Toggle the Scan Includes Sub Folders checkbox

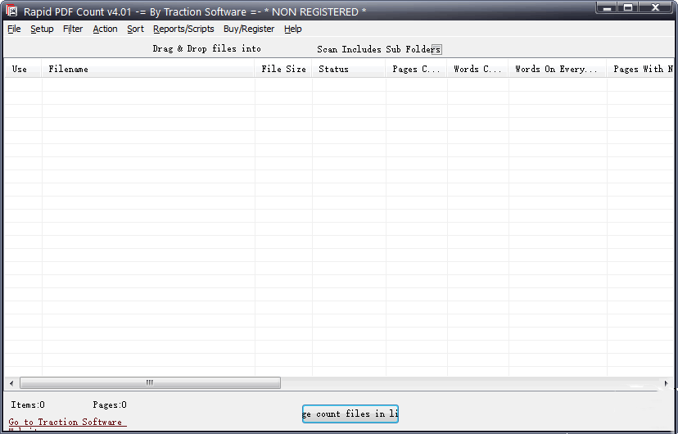pos(436,49)
